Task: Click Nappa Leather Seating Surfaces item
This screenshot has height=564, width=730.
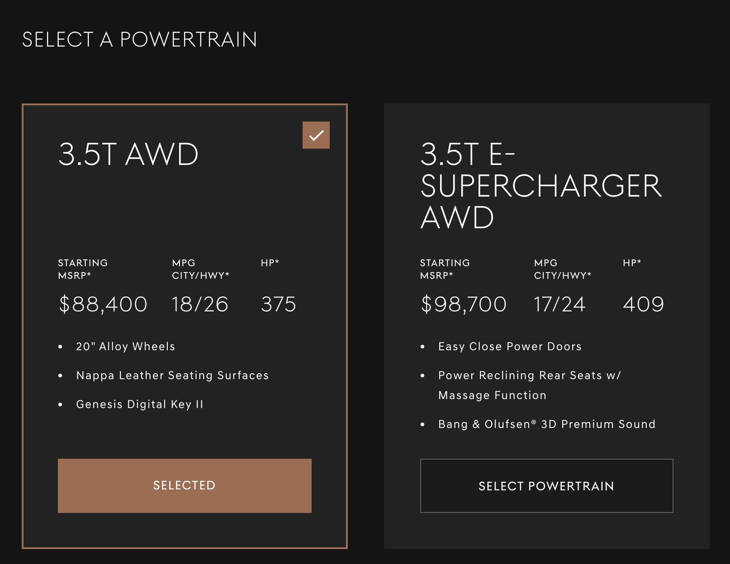Action: tap(172, 376)
